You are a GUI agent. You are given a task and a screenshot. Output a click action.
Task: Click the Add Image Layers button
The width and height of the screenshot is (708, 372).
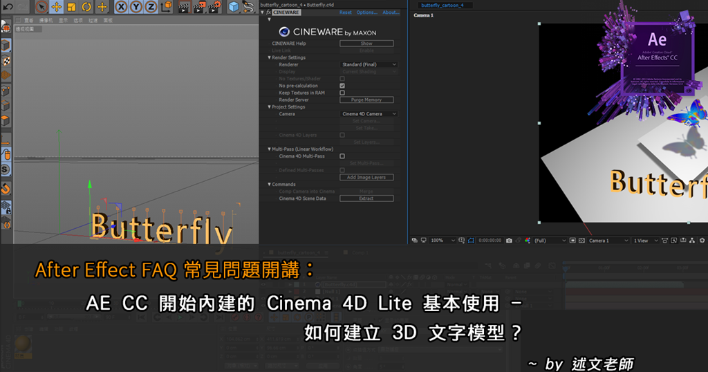pos(366,178)
